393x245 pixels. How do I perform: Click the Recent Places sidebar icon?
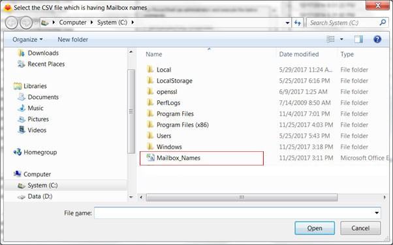pyautogui.click(x=22, y=64)
